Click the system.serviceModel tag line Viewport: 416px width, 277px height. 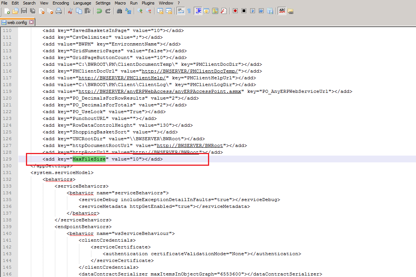(x=62, y=173)
